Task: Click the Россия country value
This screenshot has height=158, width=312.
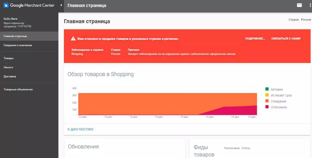Action: click(x=306, y=19)
